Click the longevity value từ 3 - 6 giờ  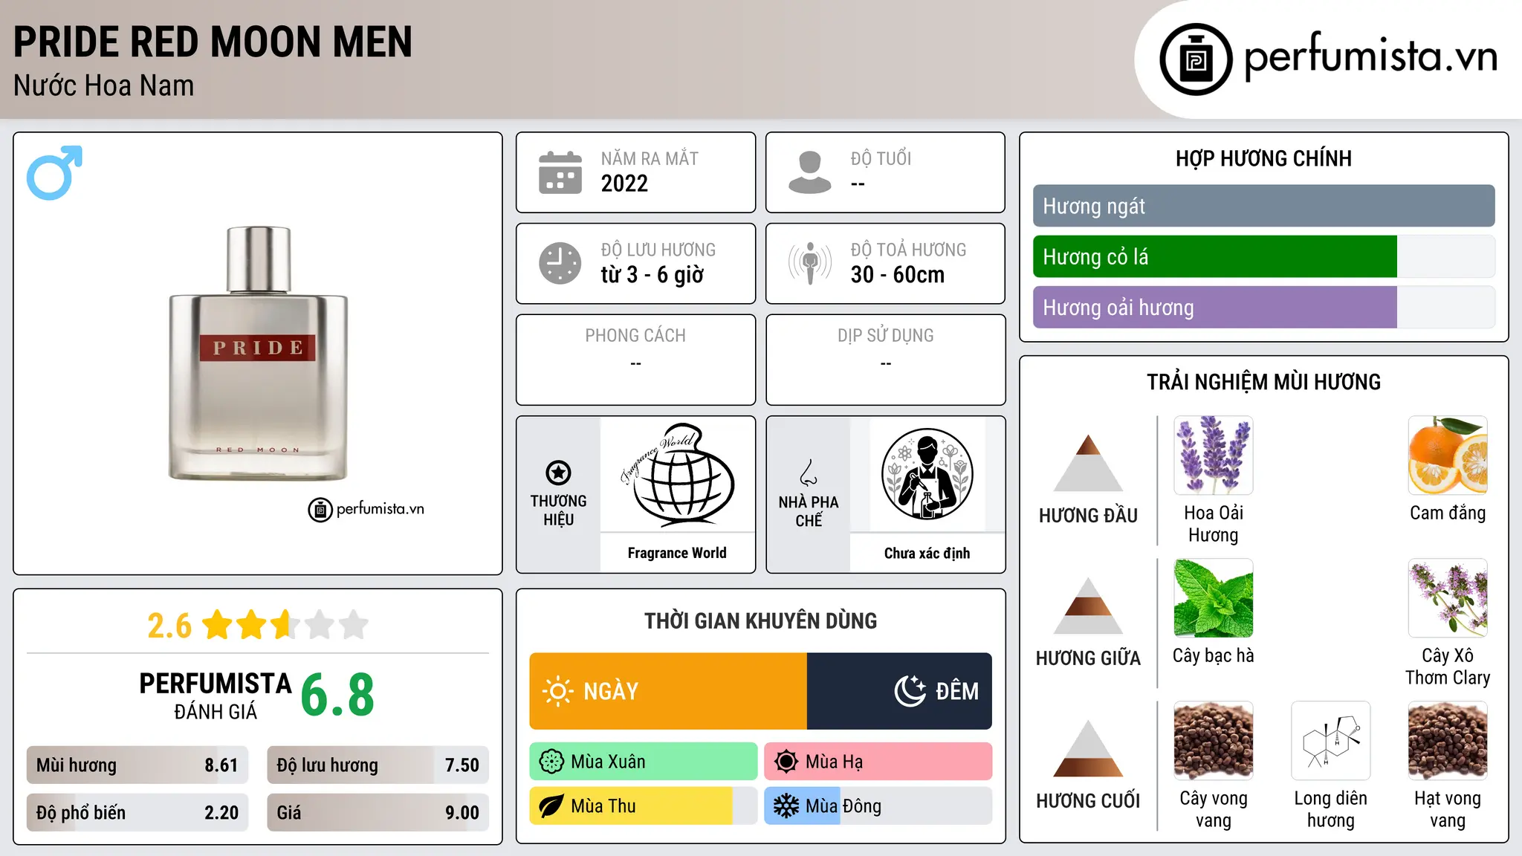652,275
